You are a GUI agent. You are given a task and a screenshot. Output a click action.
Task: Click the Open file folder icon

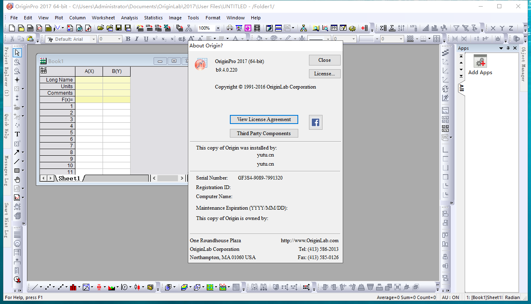[x=100, y=28]
